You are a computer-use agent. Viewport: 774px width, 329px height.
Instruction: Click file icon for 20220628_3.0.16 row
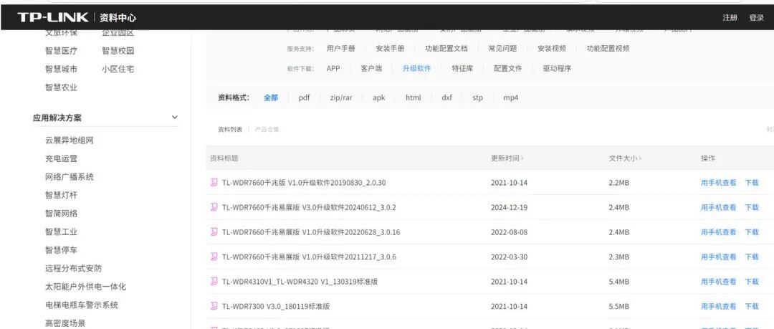pos(214,232)
